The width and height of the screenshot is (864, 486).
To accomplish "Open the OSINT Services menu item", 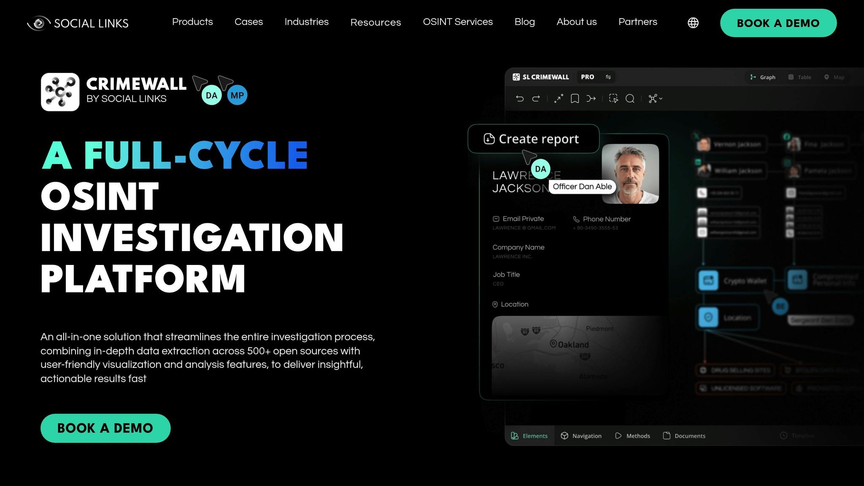I will [x=458, y=22].
